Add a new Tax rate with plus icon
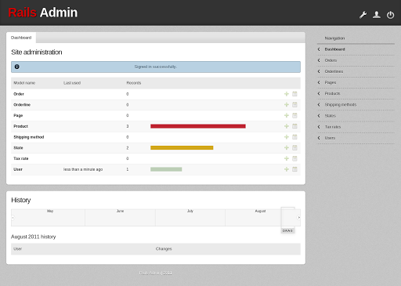This screenshot has width=401, height=286. click(x=287, y=158)
